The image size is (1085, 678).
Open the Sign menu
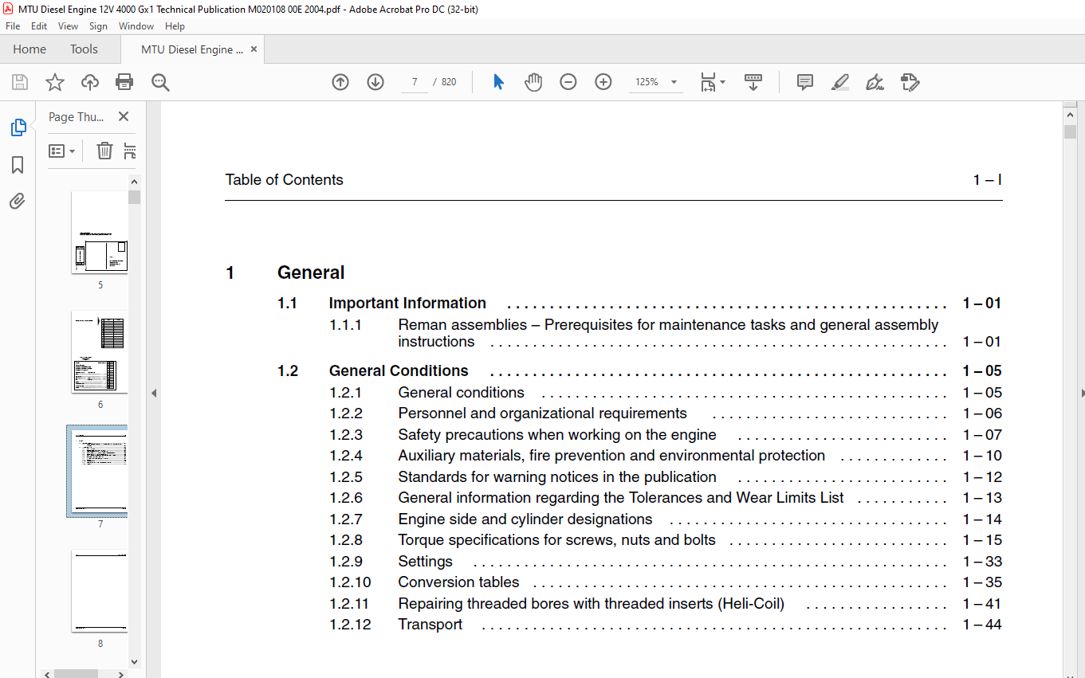click(98, 26)
